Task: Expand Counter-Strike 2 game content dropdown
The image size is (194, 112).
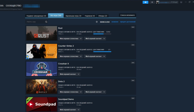Action: click(95, 56)
